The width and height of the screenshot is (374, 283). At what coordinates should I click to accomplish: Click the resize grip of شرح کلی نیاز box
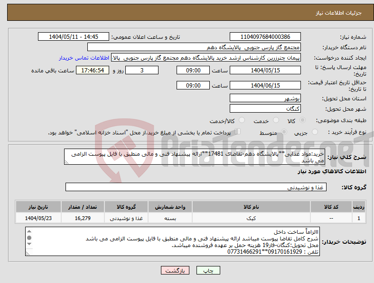click(x=66, y=162)
